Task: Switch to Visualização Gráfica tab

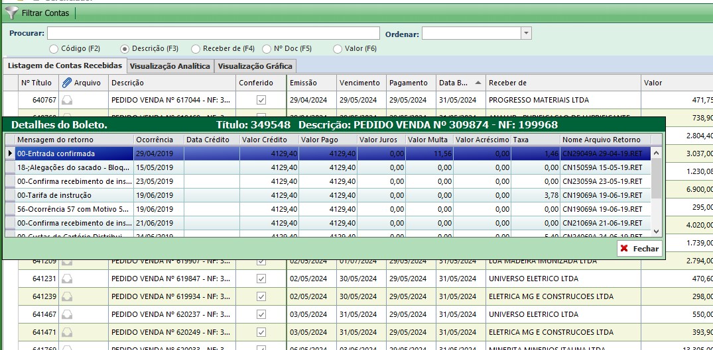Action: 255,66
